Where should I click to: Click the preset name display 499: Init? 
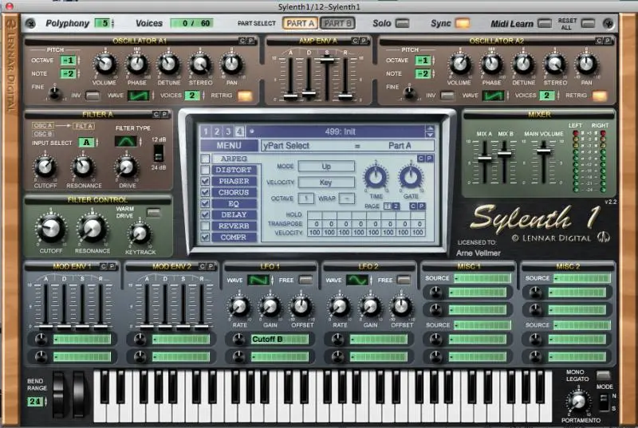(x=345, y=131)
